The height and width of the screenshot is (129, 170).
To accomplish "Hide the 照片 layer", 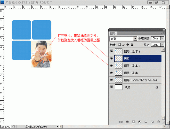I will coord(111,59).
